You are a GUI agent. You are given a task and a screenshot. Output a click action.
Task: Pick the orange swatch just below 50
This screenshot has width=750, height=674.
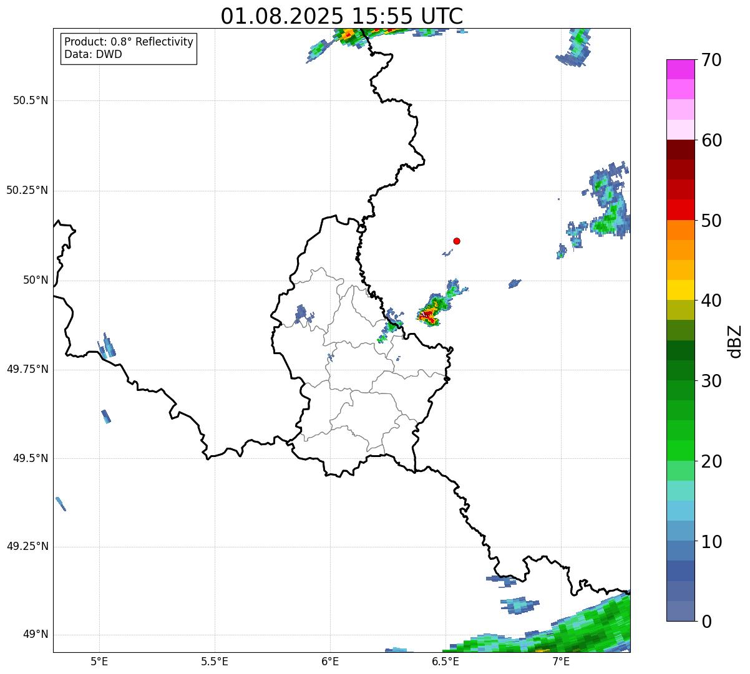(680, 230)
